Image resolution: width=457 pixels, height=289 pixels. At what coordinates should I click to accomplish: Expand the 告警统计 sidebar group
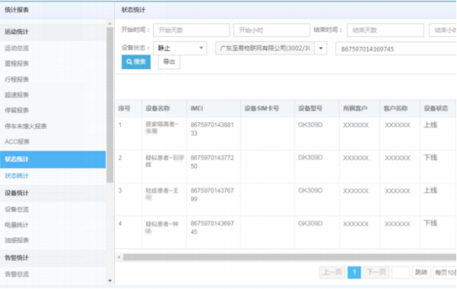point(52,258)
